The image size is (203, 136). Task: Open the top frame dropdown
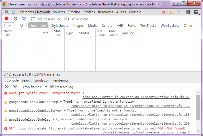click(35, 87)
